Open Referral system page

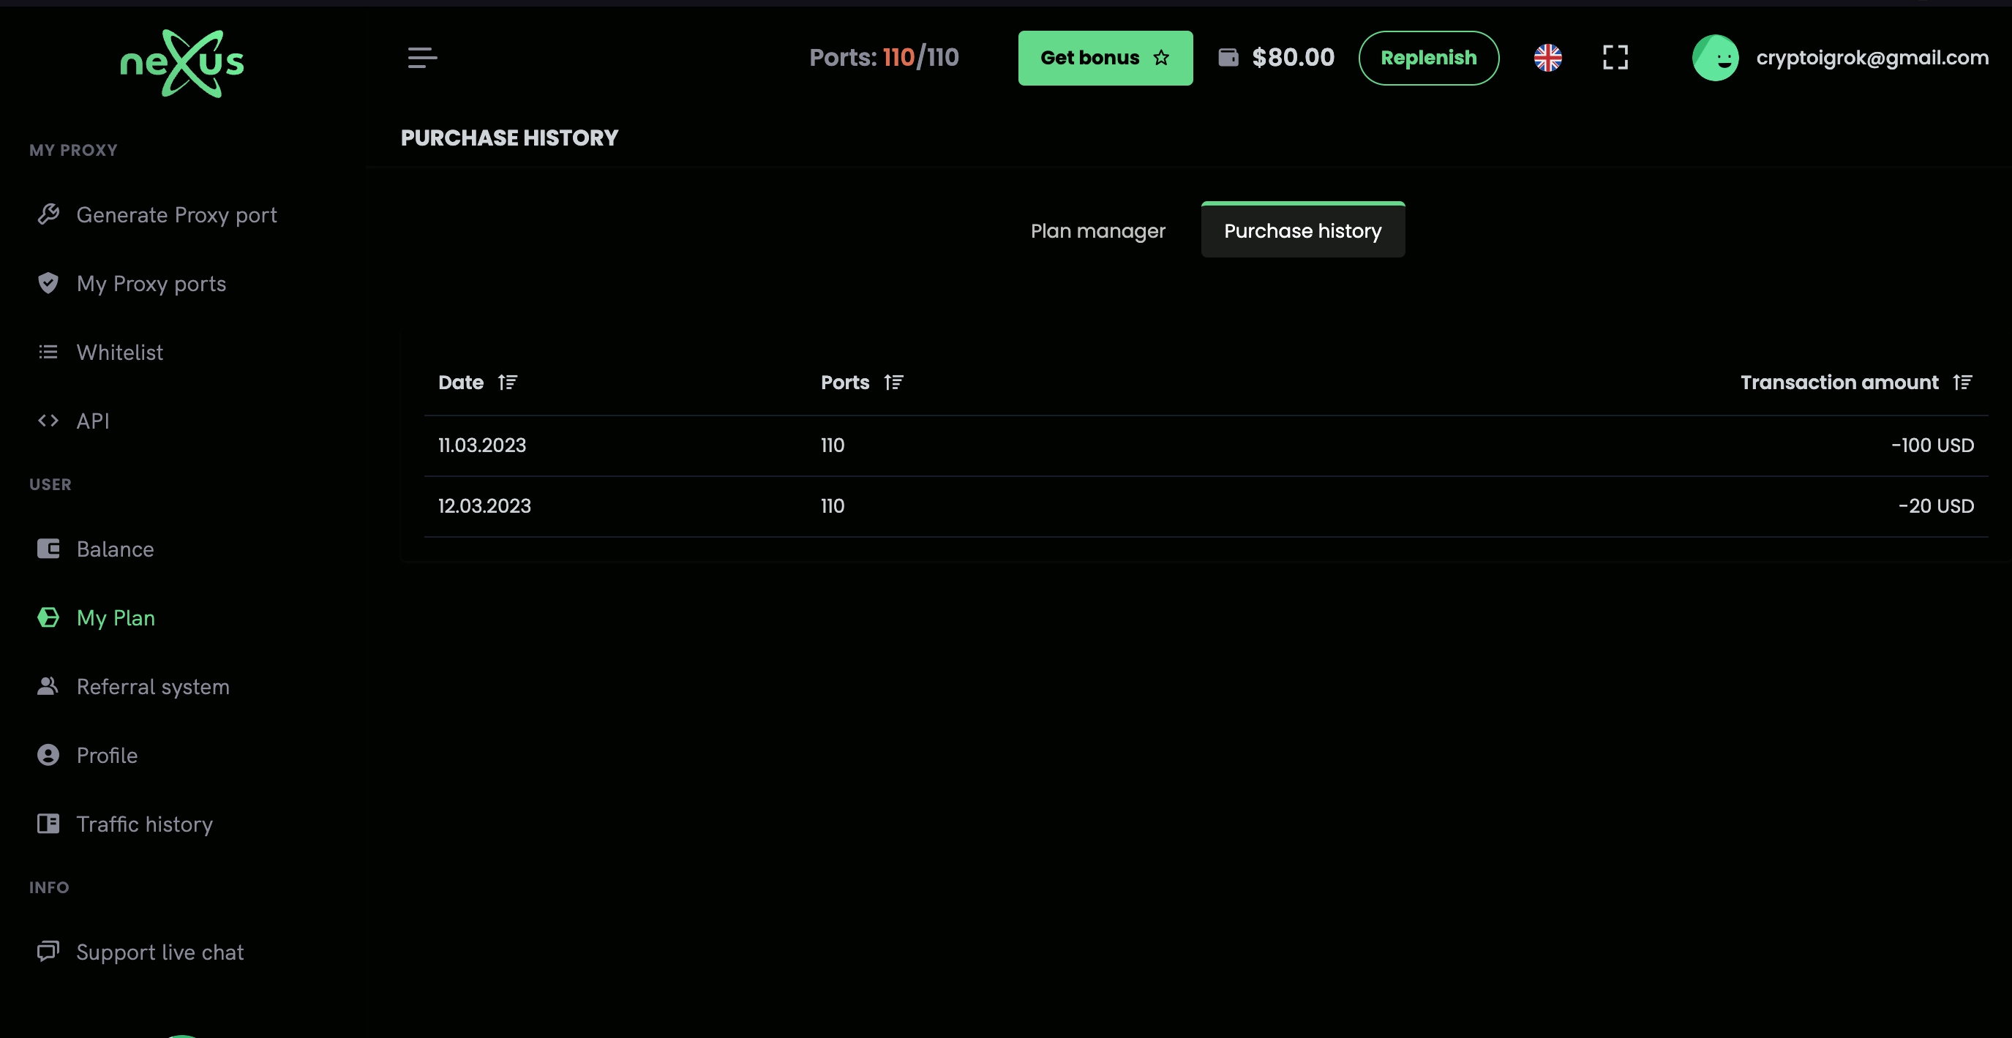[152, 687]
